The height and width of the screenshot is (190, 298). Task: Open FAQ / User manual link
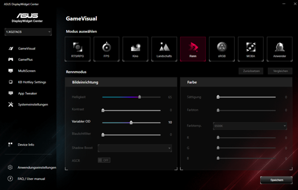[x=31, y=179]
